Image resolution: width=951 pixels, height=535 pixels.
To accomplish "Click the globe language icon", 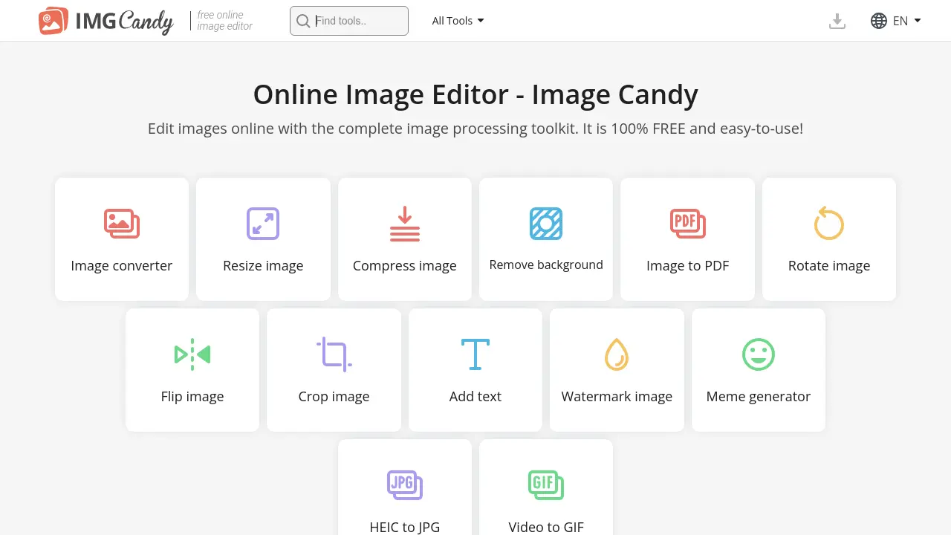I will (x=879, y=21).
